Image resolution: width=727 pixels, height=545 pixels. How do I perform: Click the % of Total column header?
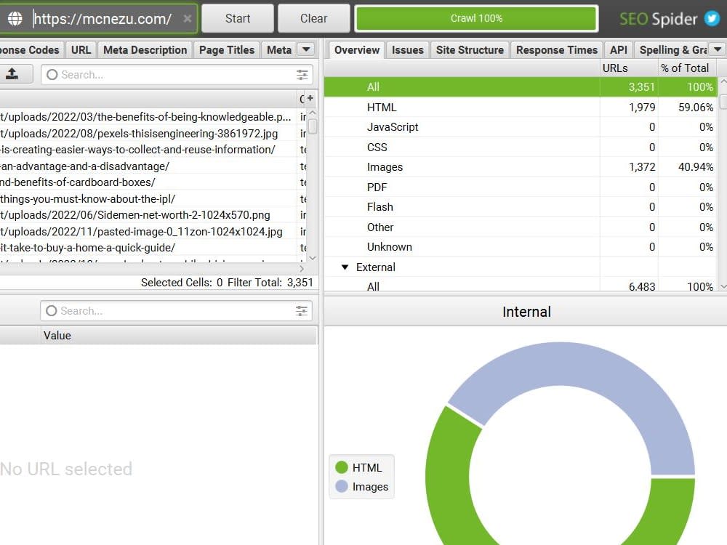[x=687, y=68]
